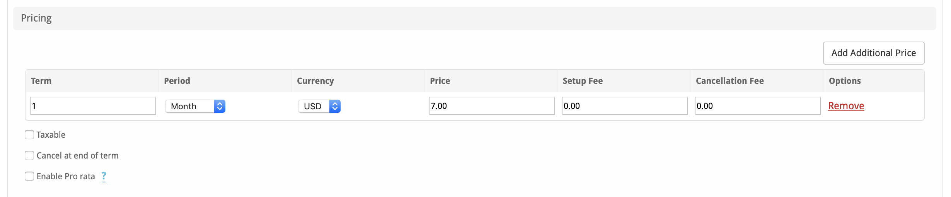This screenshot has width=951, height=197.
Task: Click the Period column header
Action: pyautogui.click(x=177, y=81)
